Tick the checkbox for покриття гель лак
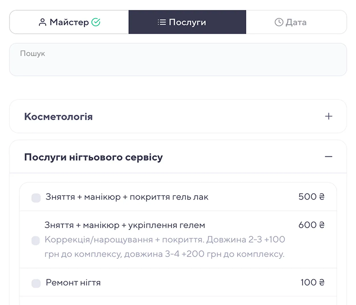This screenshot has height=305, width=356. click(x=36, y=198)
